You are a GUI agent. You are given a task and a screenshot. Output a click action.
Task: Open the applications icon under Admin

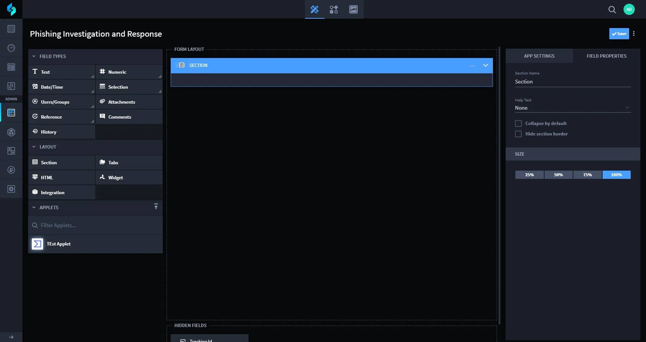coord(11,113)
